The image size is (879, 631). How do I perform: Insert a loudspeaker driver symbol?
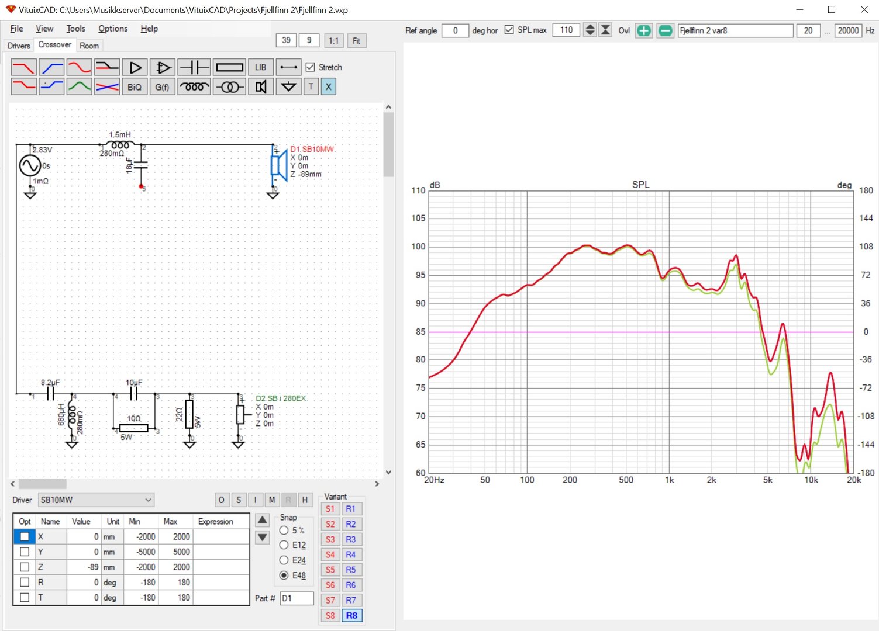pyautogui.click(x=260, y=87)
